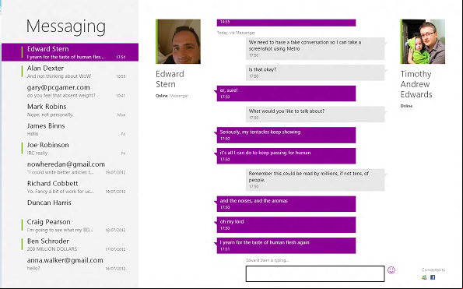This screenshot has height=289, width=463.
Task: Click in the message text box
Action: [315, 273]
